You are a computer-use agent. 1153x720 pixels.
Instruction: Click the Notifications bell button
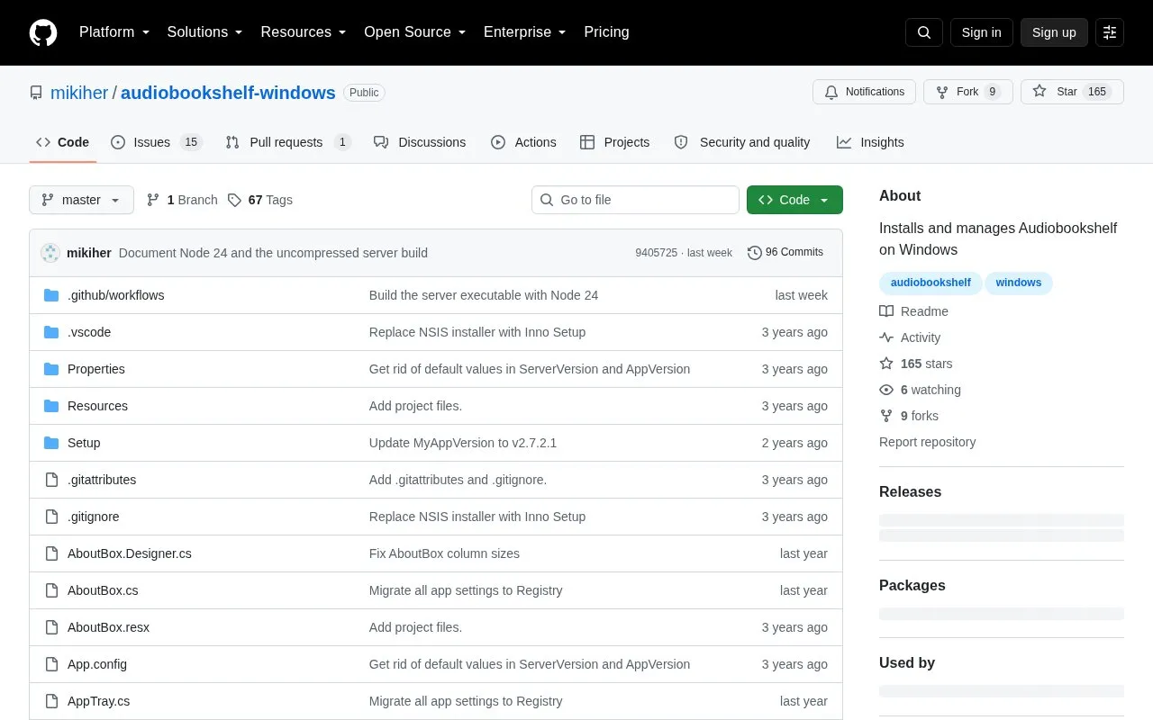click(864, 92)
